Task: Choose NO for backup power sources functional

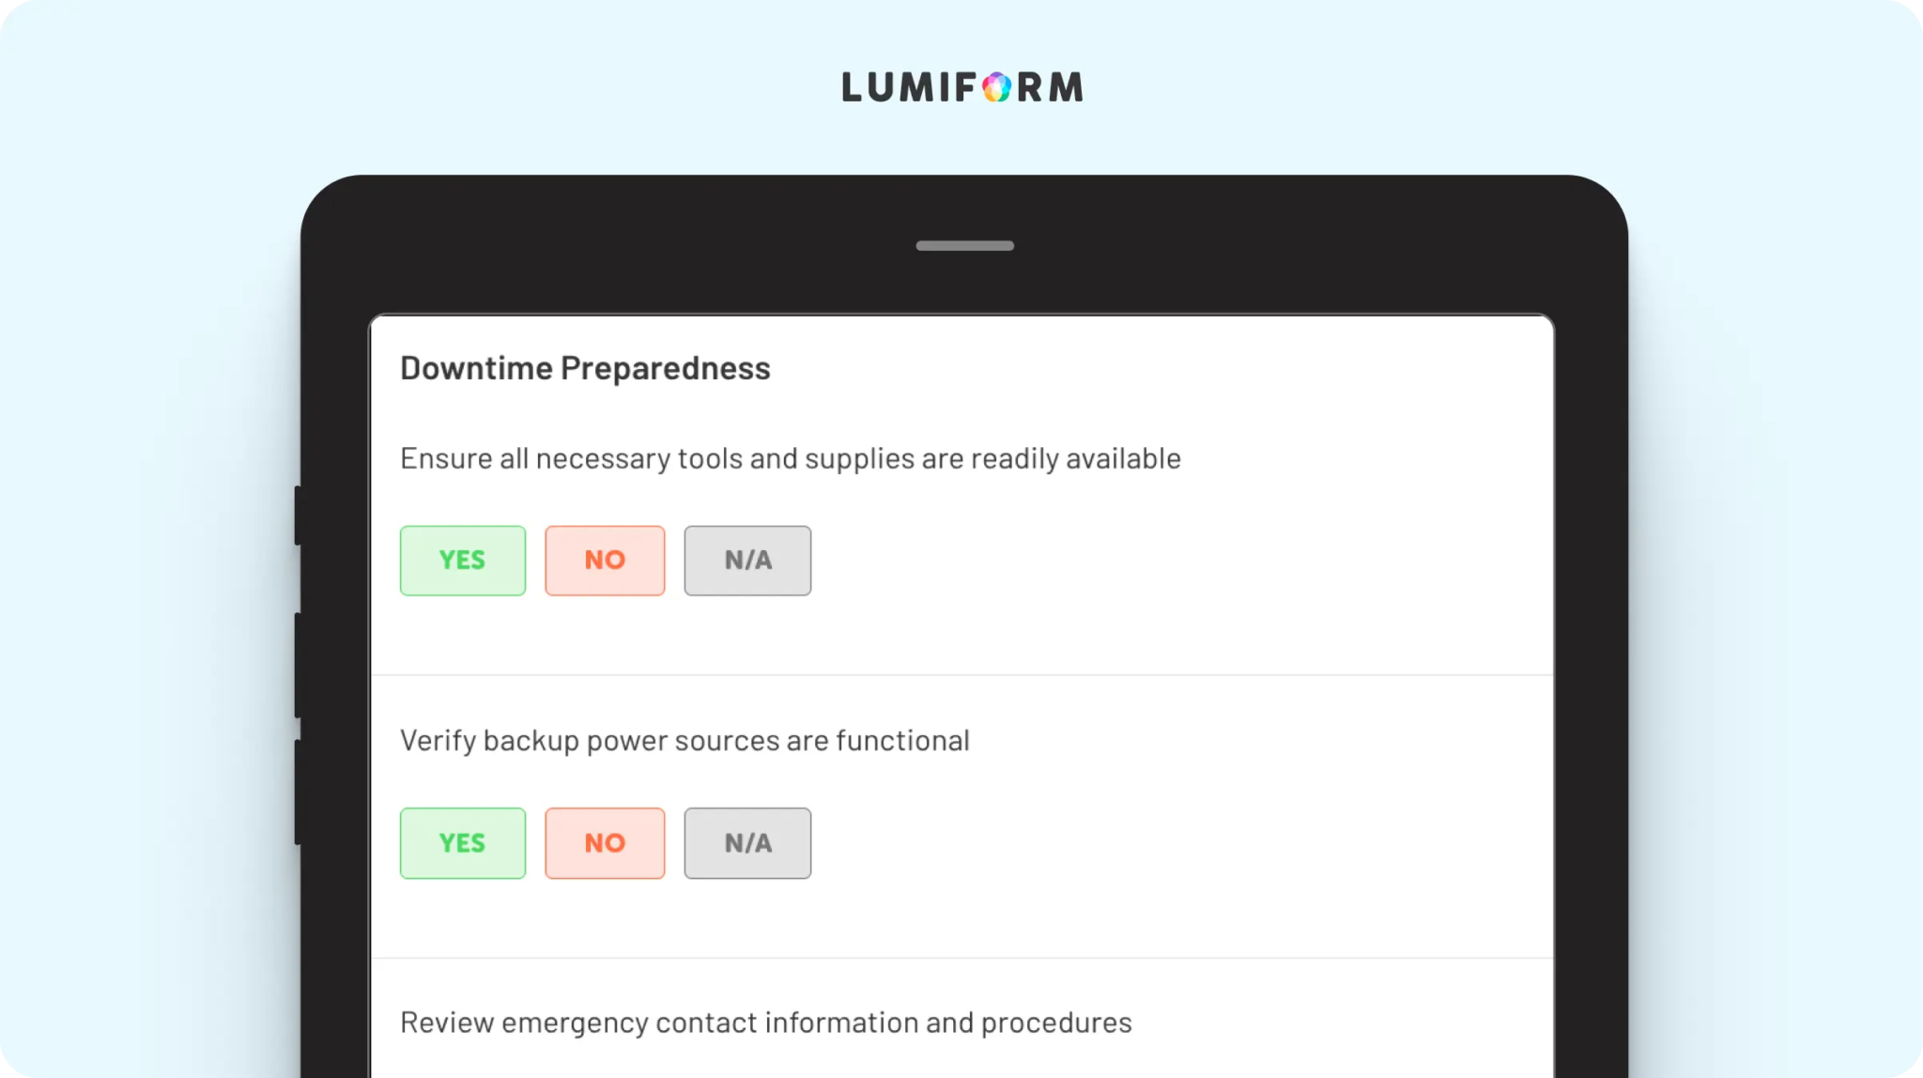Action: coord(605,843)
